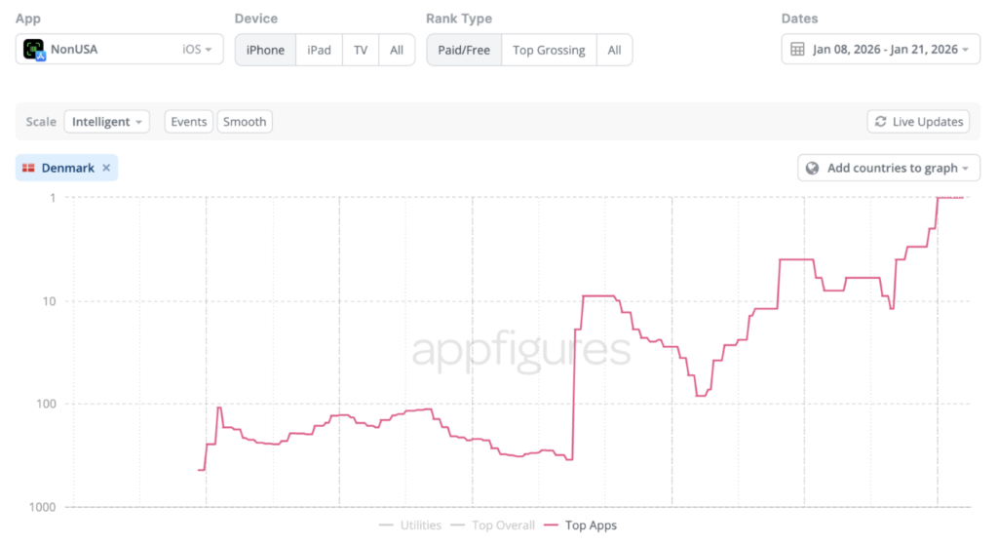The width and height of the screenshot is (998, 544).
Task: Switch device to iPad
Action: tap(319, 50)
